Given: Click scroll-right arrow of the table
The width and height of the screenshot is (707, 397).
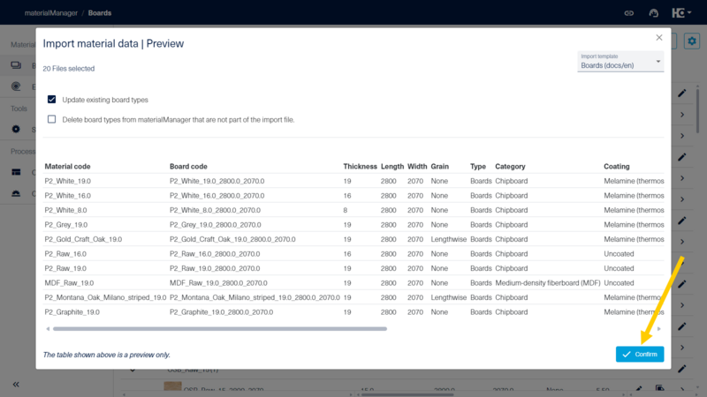Looking at the screenshot, I should point(659,329).
